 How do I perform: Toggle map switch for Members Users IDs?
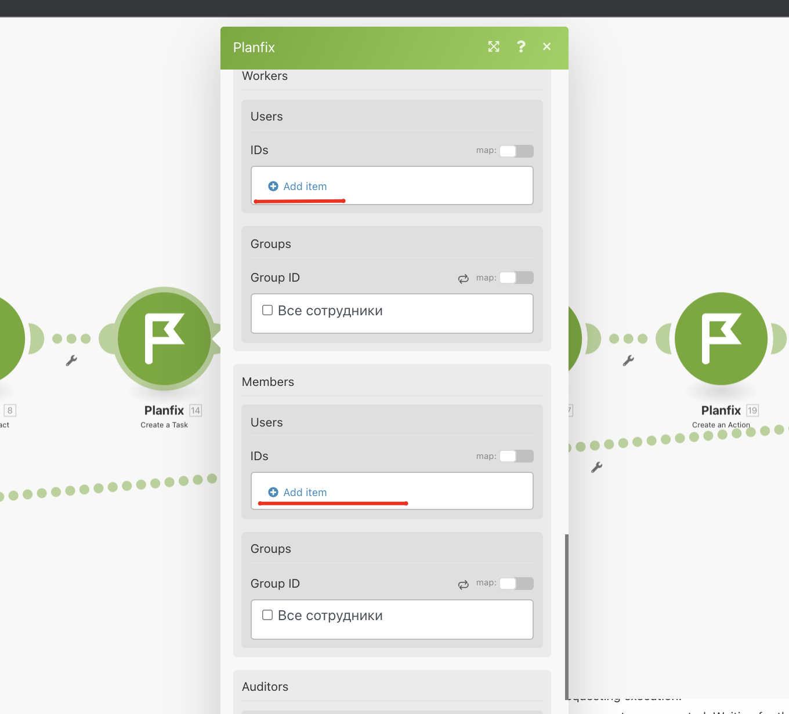tap(516, 456)
